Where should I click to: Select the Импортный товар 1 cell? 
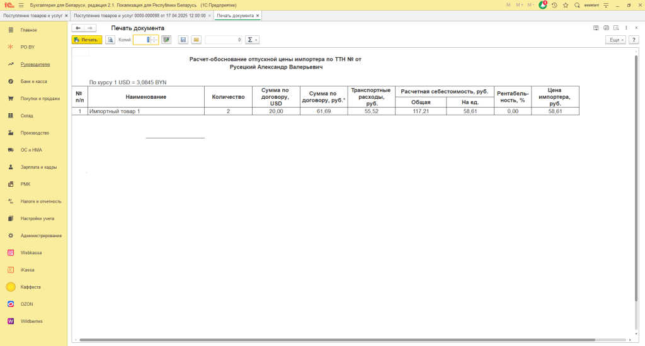click(x=146, y=111)
